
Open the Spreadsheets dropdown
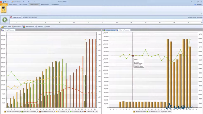tap(16, 2)
